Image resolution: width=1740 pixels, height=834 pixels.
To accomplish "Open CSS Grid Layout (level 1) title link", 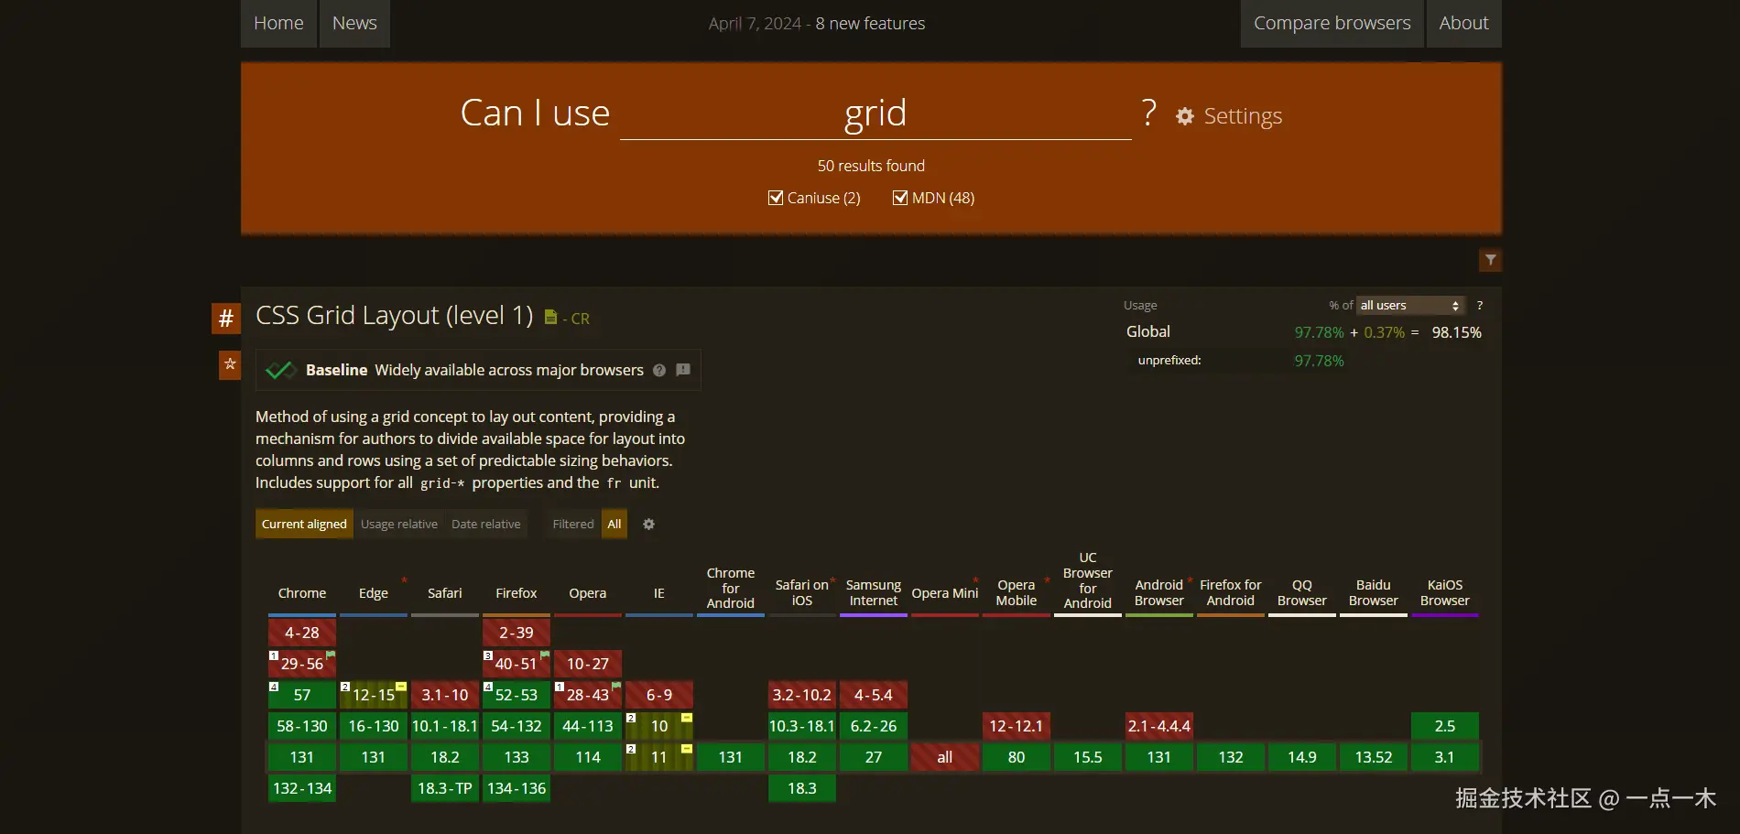I will click(394, 315).
